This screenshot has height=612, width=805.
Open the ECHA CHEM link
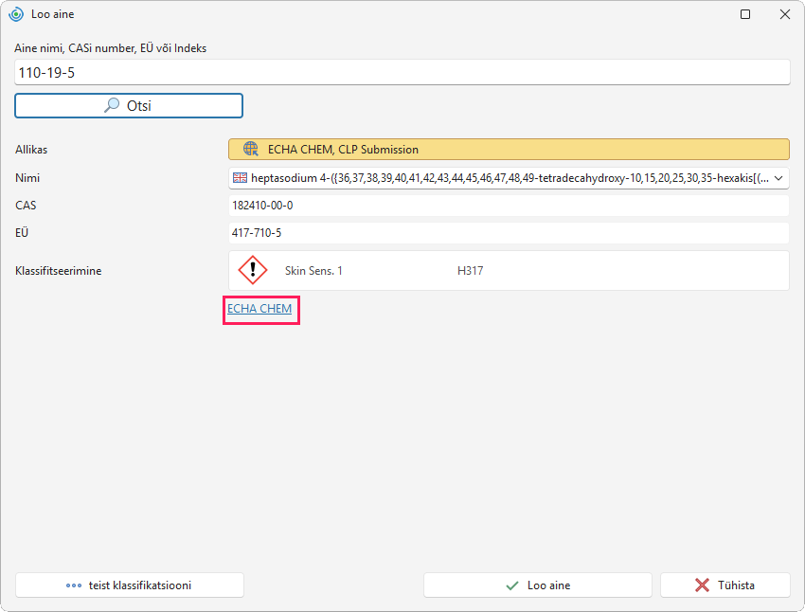259,309
